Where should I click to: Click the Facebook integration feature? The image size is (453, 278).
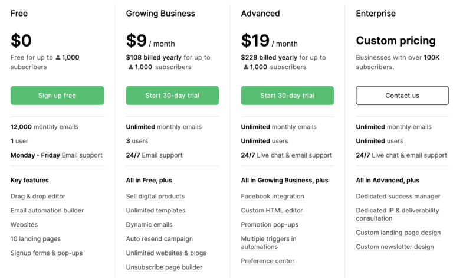pyautogui.click(x=273, y=197)
